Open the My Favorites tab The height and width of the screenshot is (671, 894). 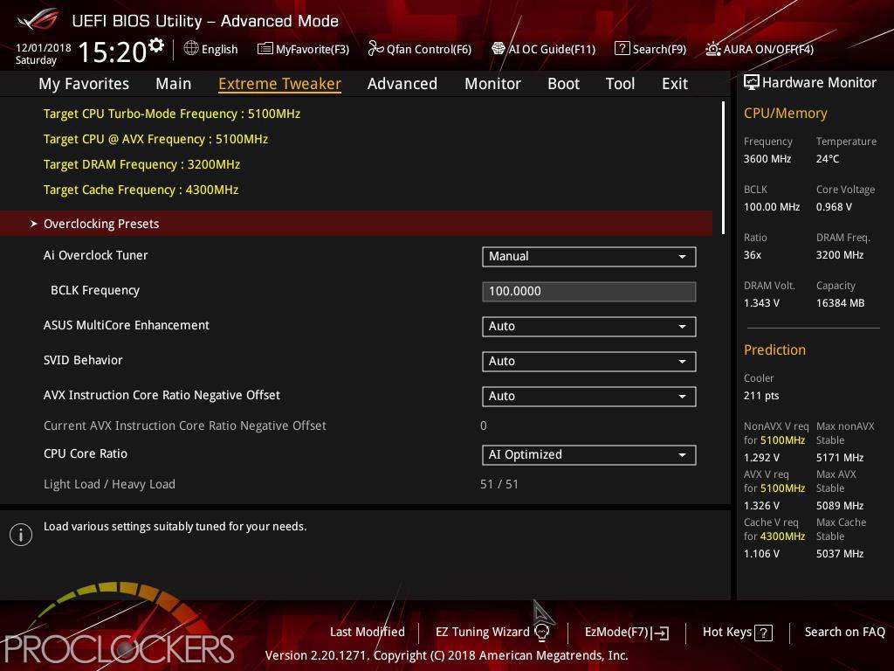tap(84, 84)
